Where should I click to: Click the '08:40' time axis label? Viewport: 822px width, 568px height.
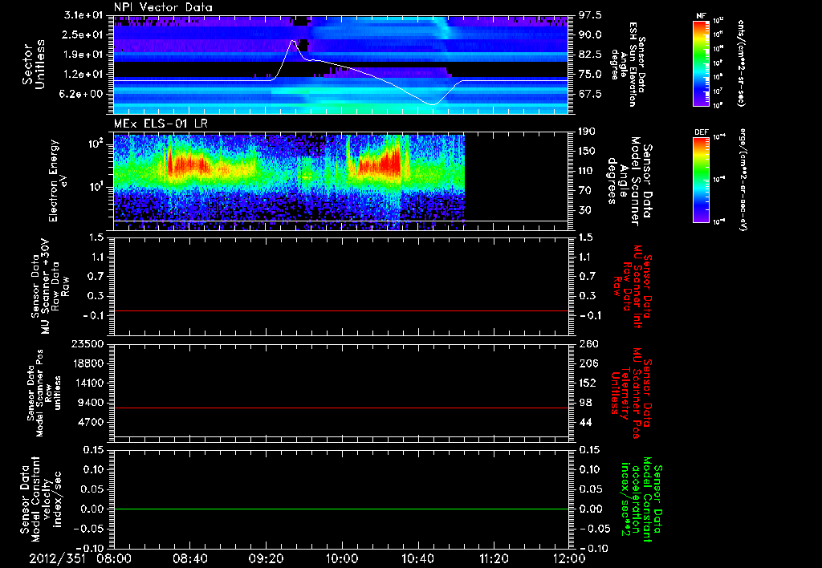click(x=189, y=558)
